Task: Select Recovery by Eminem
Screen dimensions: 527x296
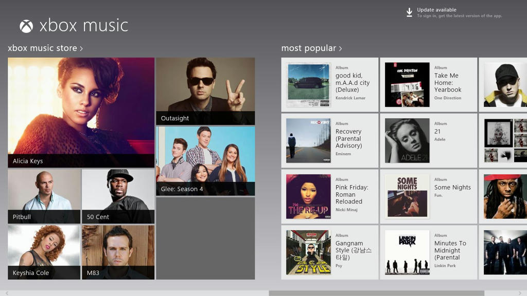Action: click(329, 140)
